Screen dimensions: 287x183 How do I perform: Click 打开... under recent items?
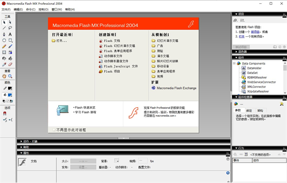[59, 41]
